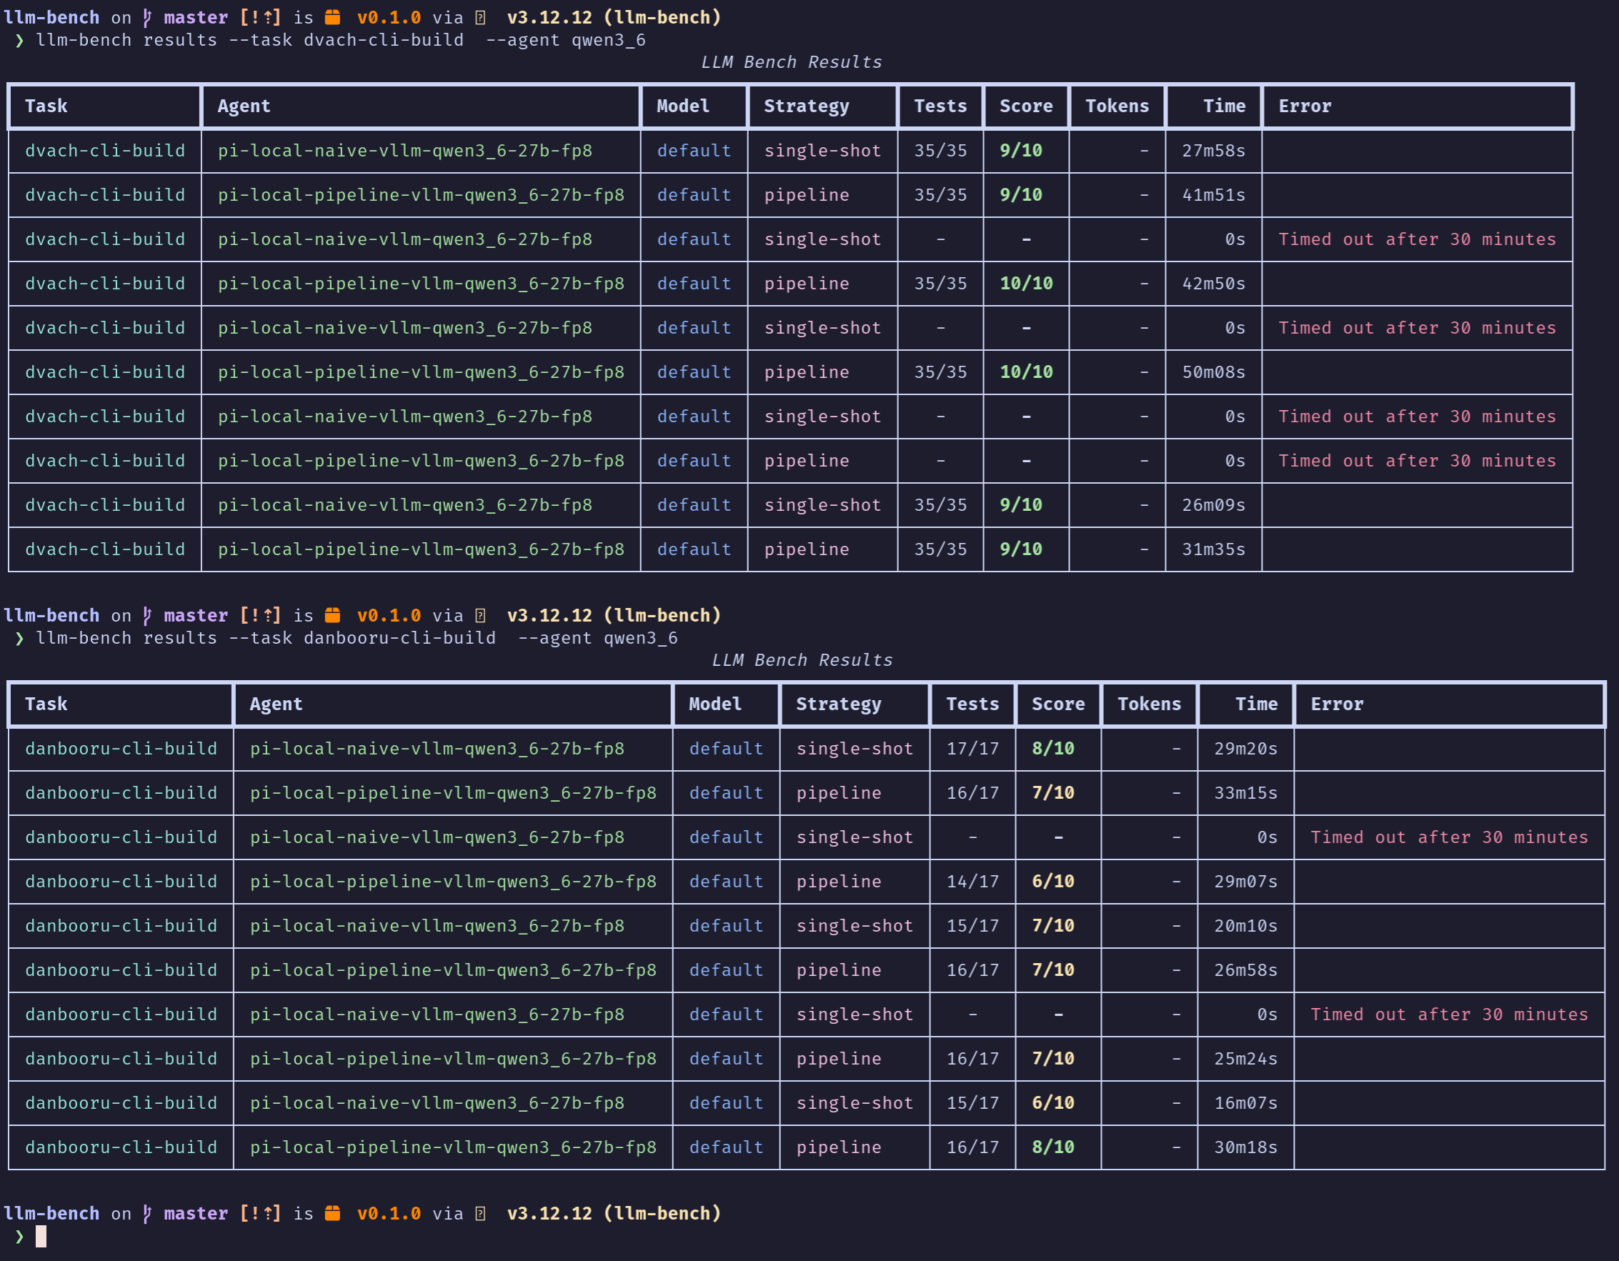
Task: Click the 'LLM Bench Results' title above the danbooru table
Action: pos(802,661)
